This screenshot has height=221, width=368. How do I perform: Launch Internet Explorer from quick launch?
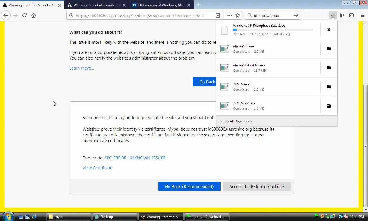pyautogui.click(x=34, y=217)
